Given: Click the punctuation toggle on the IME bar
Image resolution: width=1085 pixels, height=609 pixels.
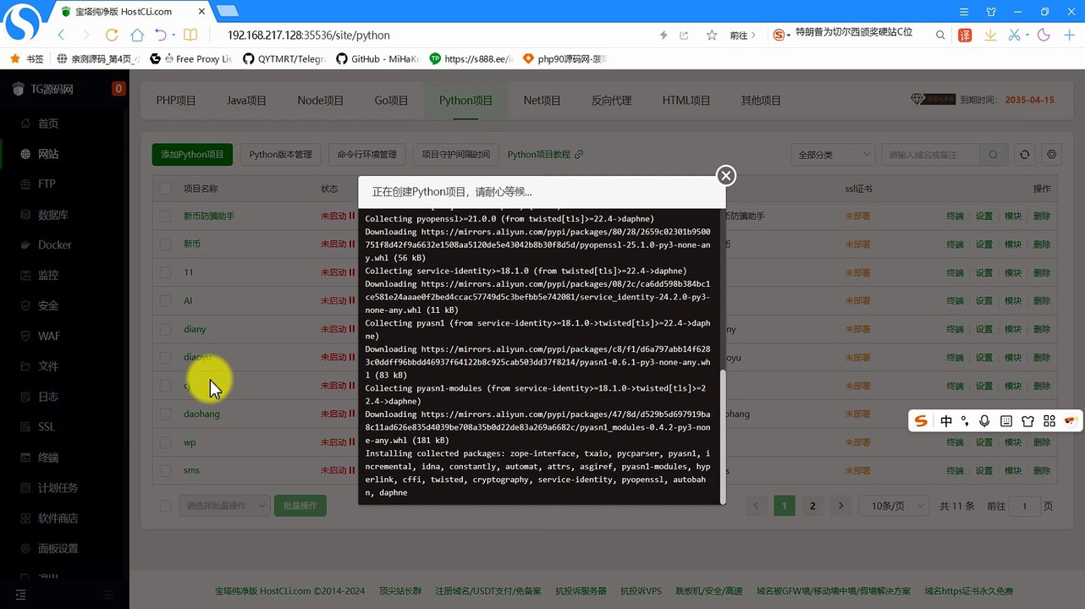Looking at the screenshot, I should click(x=965, y=421).
